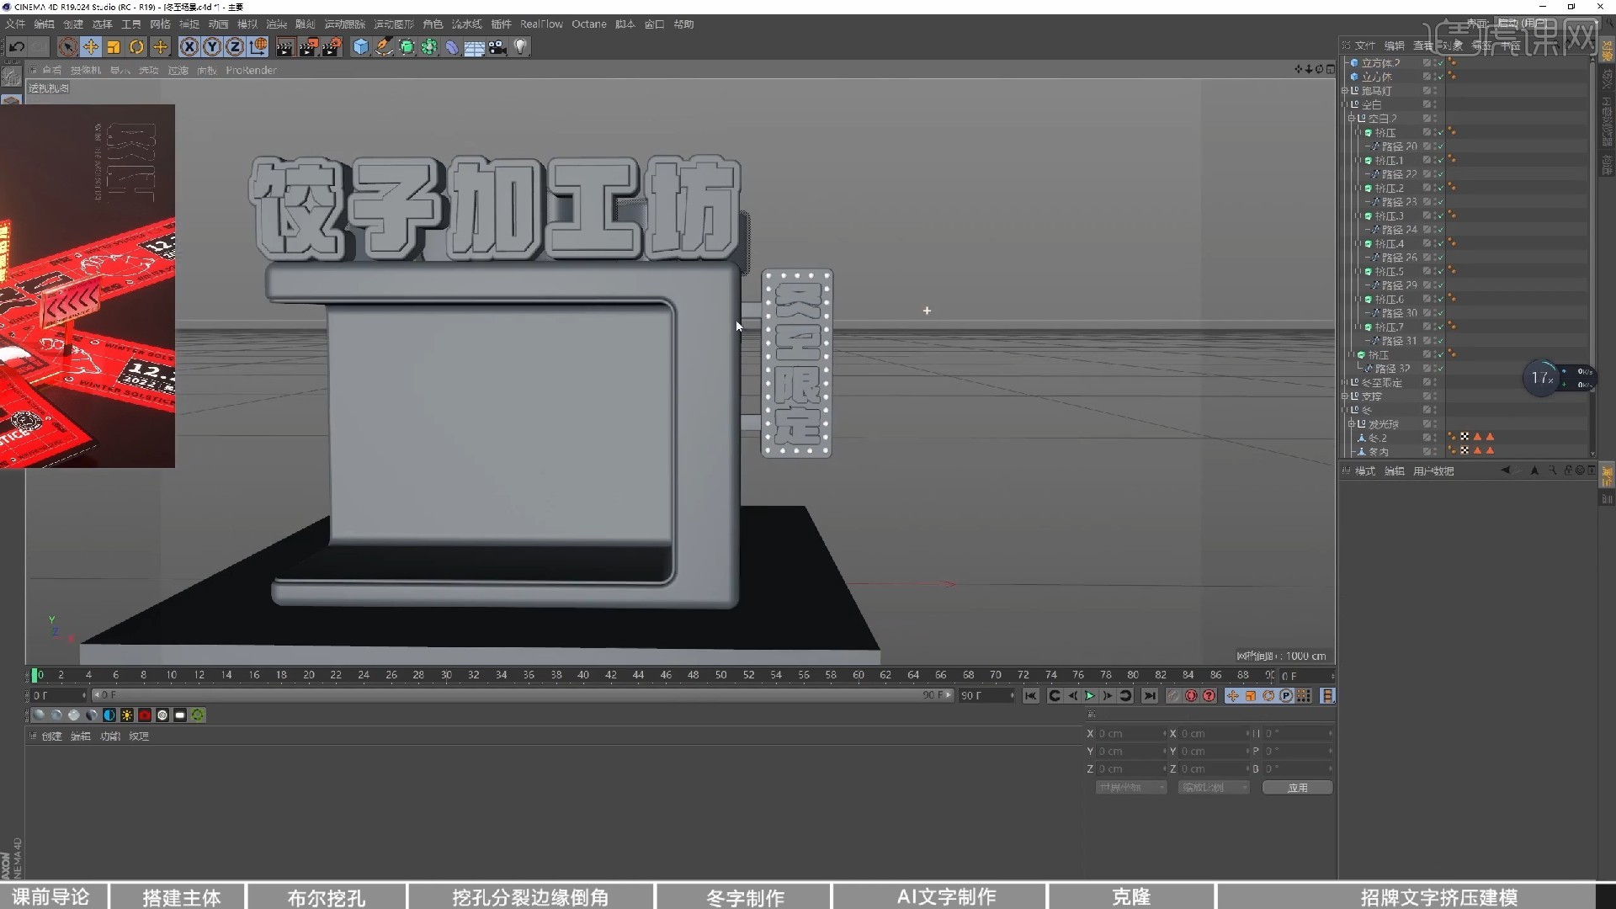Open the 用户数据 menu in attributes panel
Image resolution: width=1616 pixels, height=909 pixels.
coord(1433,471)
